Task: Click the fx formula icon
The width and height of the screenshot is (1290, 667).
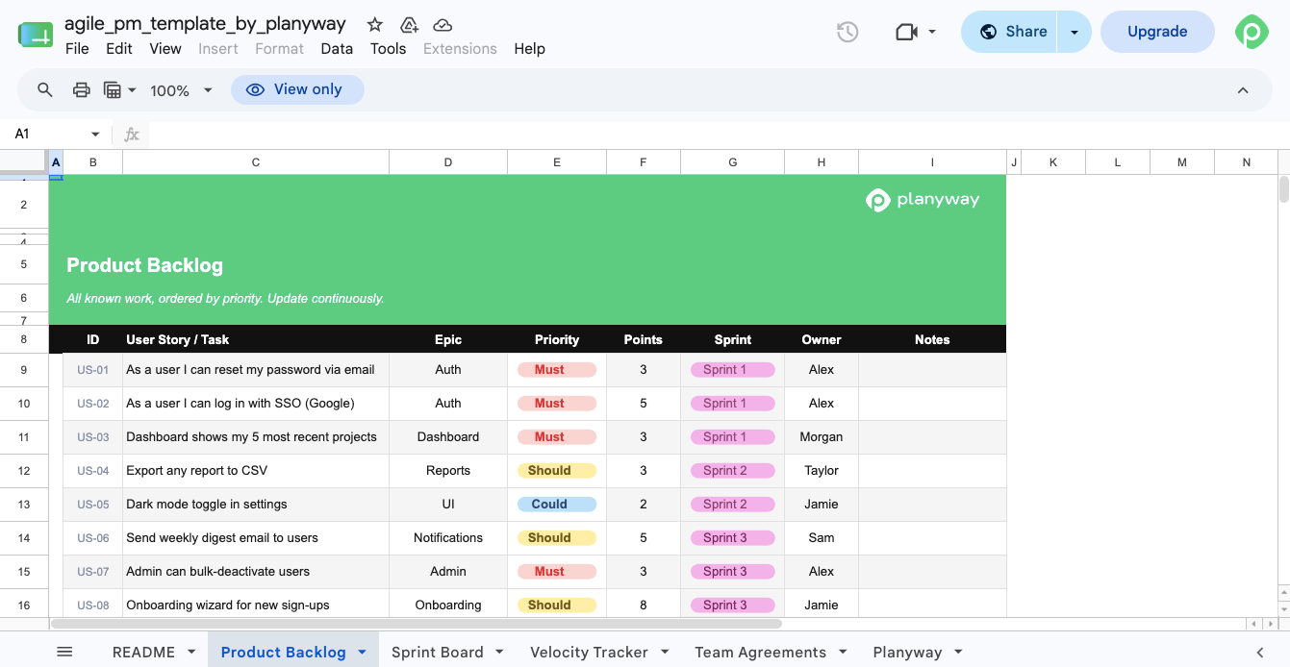Action: point(132,135)
